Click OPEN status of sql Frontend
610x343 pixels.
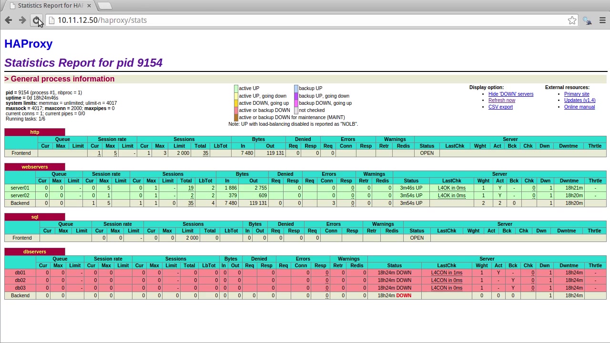(x=417, y=238)
